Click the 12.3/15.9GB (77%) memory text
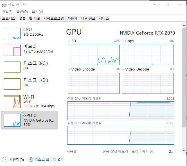Screen dimensions: 187x166 [38, 51]
